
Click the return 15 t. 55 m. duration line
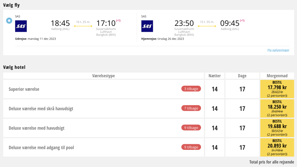[207, 26]
